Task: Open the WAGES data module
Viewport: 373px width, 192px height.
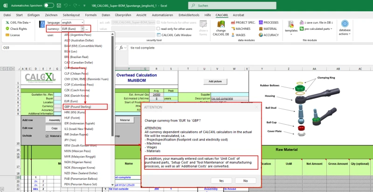Action: point(238,35)
